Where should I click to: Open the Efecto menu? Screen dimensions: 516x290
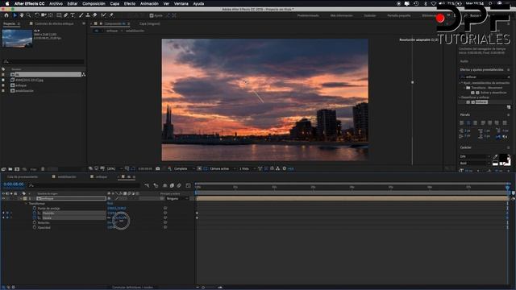point(129,3)
